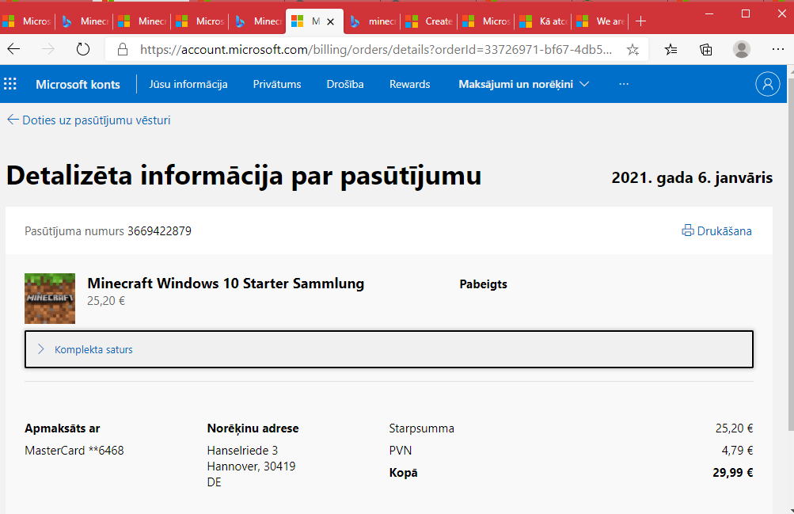Go back using the browser back arrow
794x514 pixels.
tap(13, 49)
